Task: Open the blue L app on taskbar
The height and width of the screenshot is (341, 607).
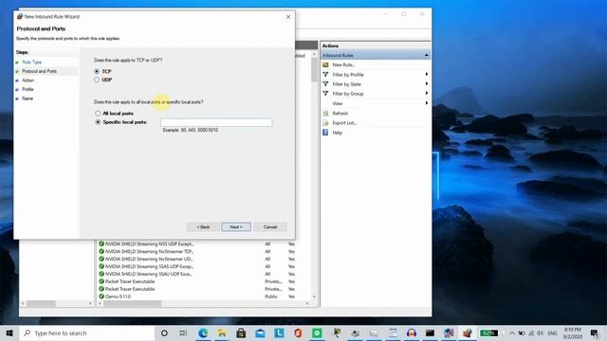Action: pos(279,332)
